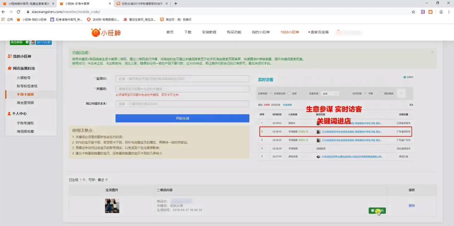Viewport: 454px width, 226px height.
Task: Open 1688小旺神 in the navigation
Action: coord(290,32)
